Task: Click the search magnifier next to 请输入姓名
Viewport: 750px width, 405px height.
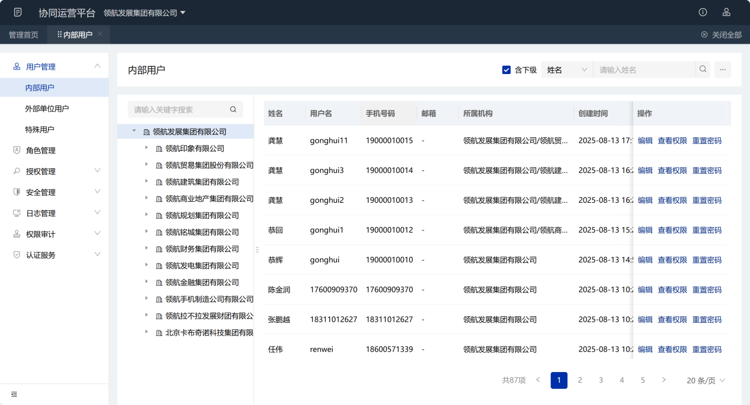Action: click(703, 69)
